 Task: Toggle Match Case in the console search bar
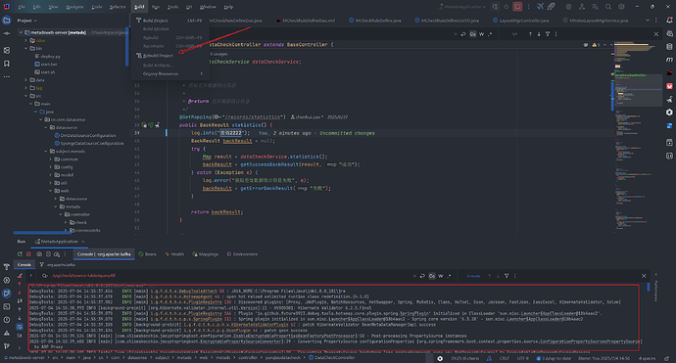432,276
